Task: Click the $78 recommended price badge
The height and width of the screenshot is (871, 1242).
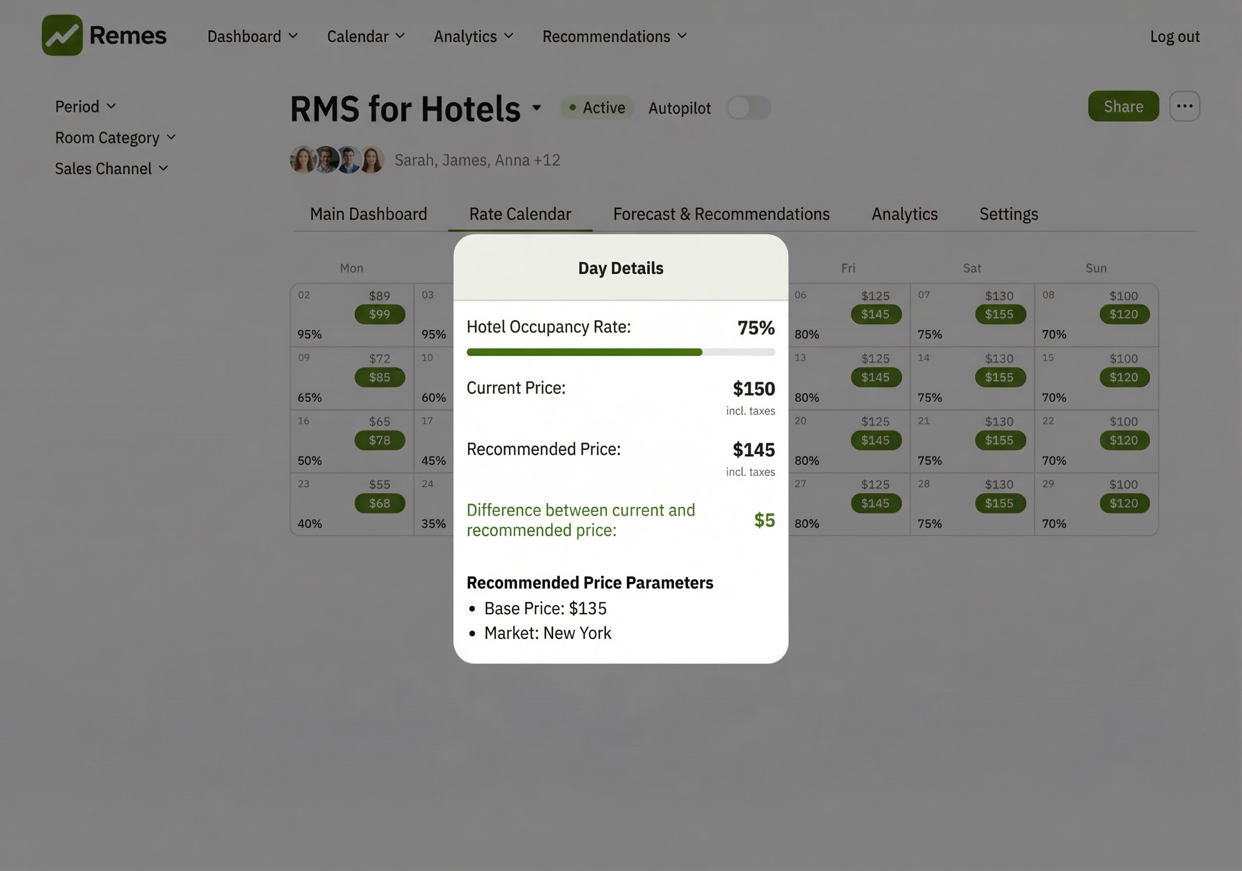Action: pos(380,441)
